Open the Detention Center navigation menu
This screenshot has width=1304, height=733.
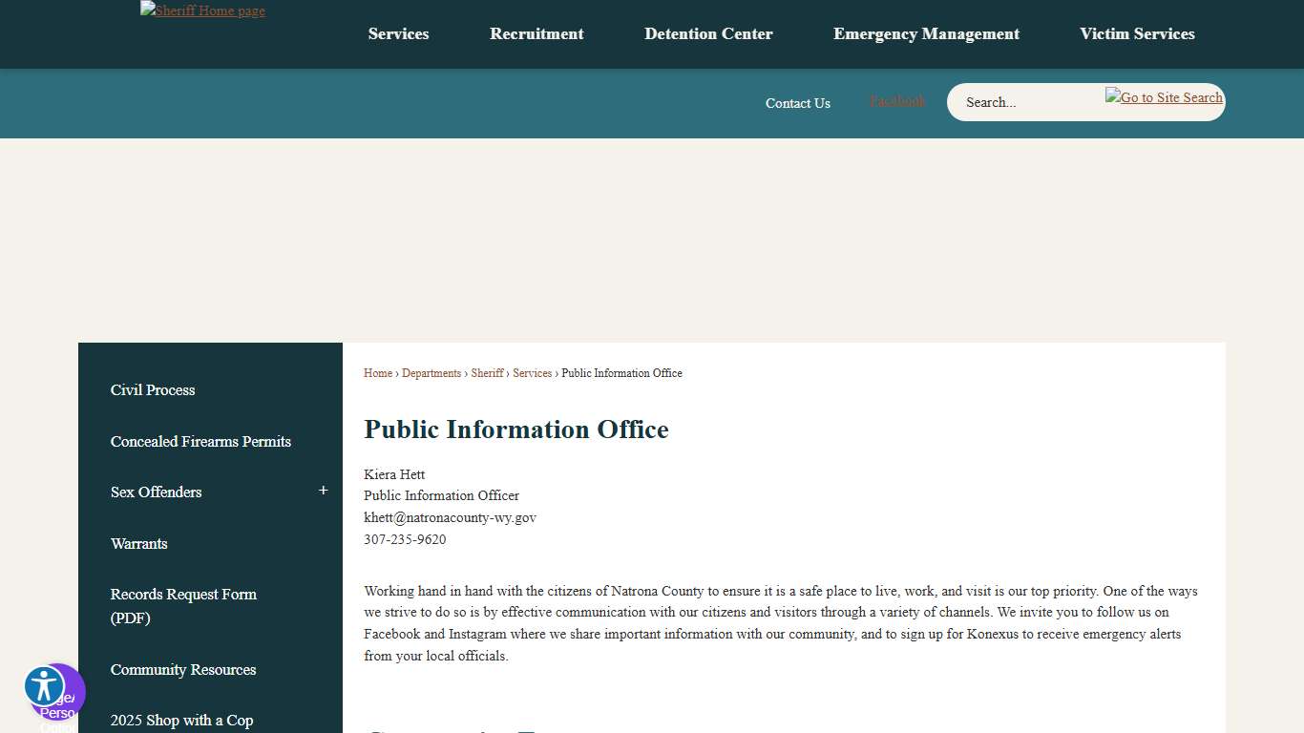[708, 33]
